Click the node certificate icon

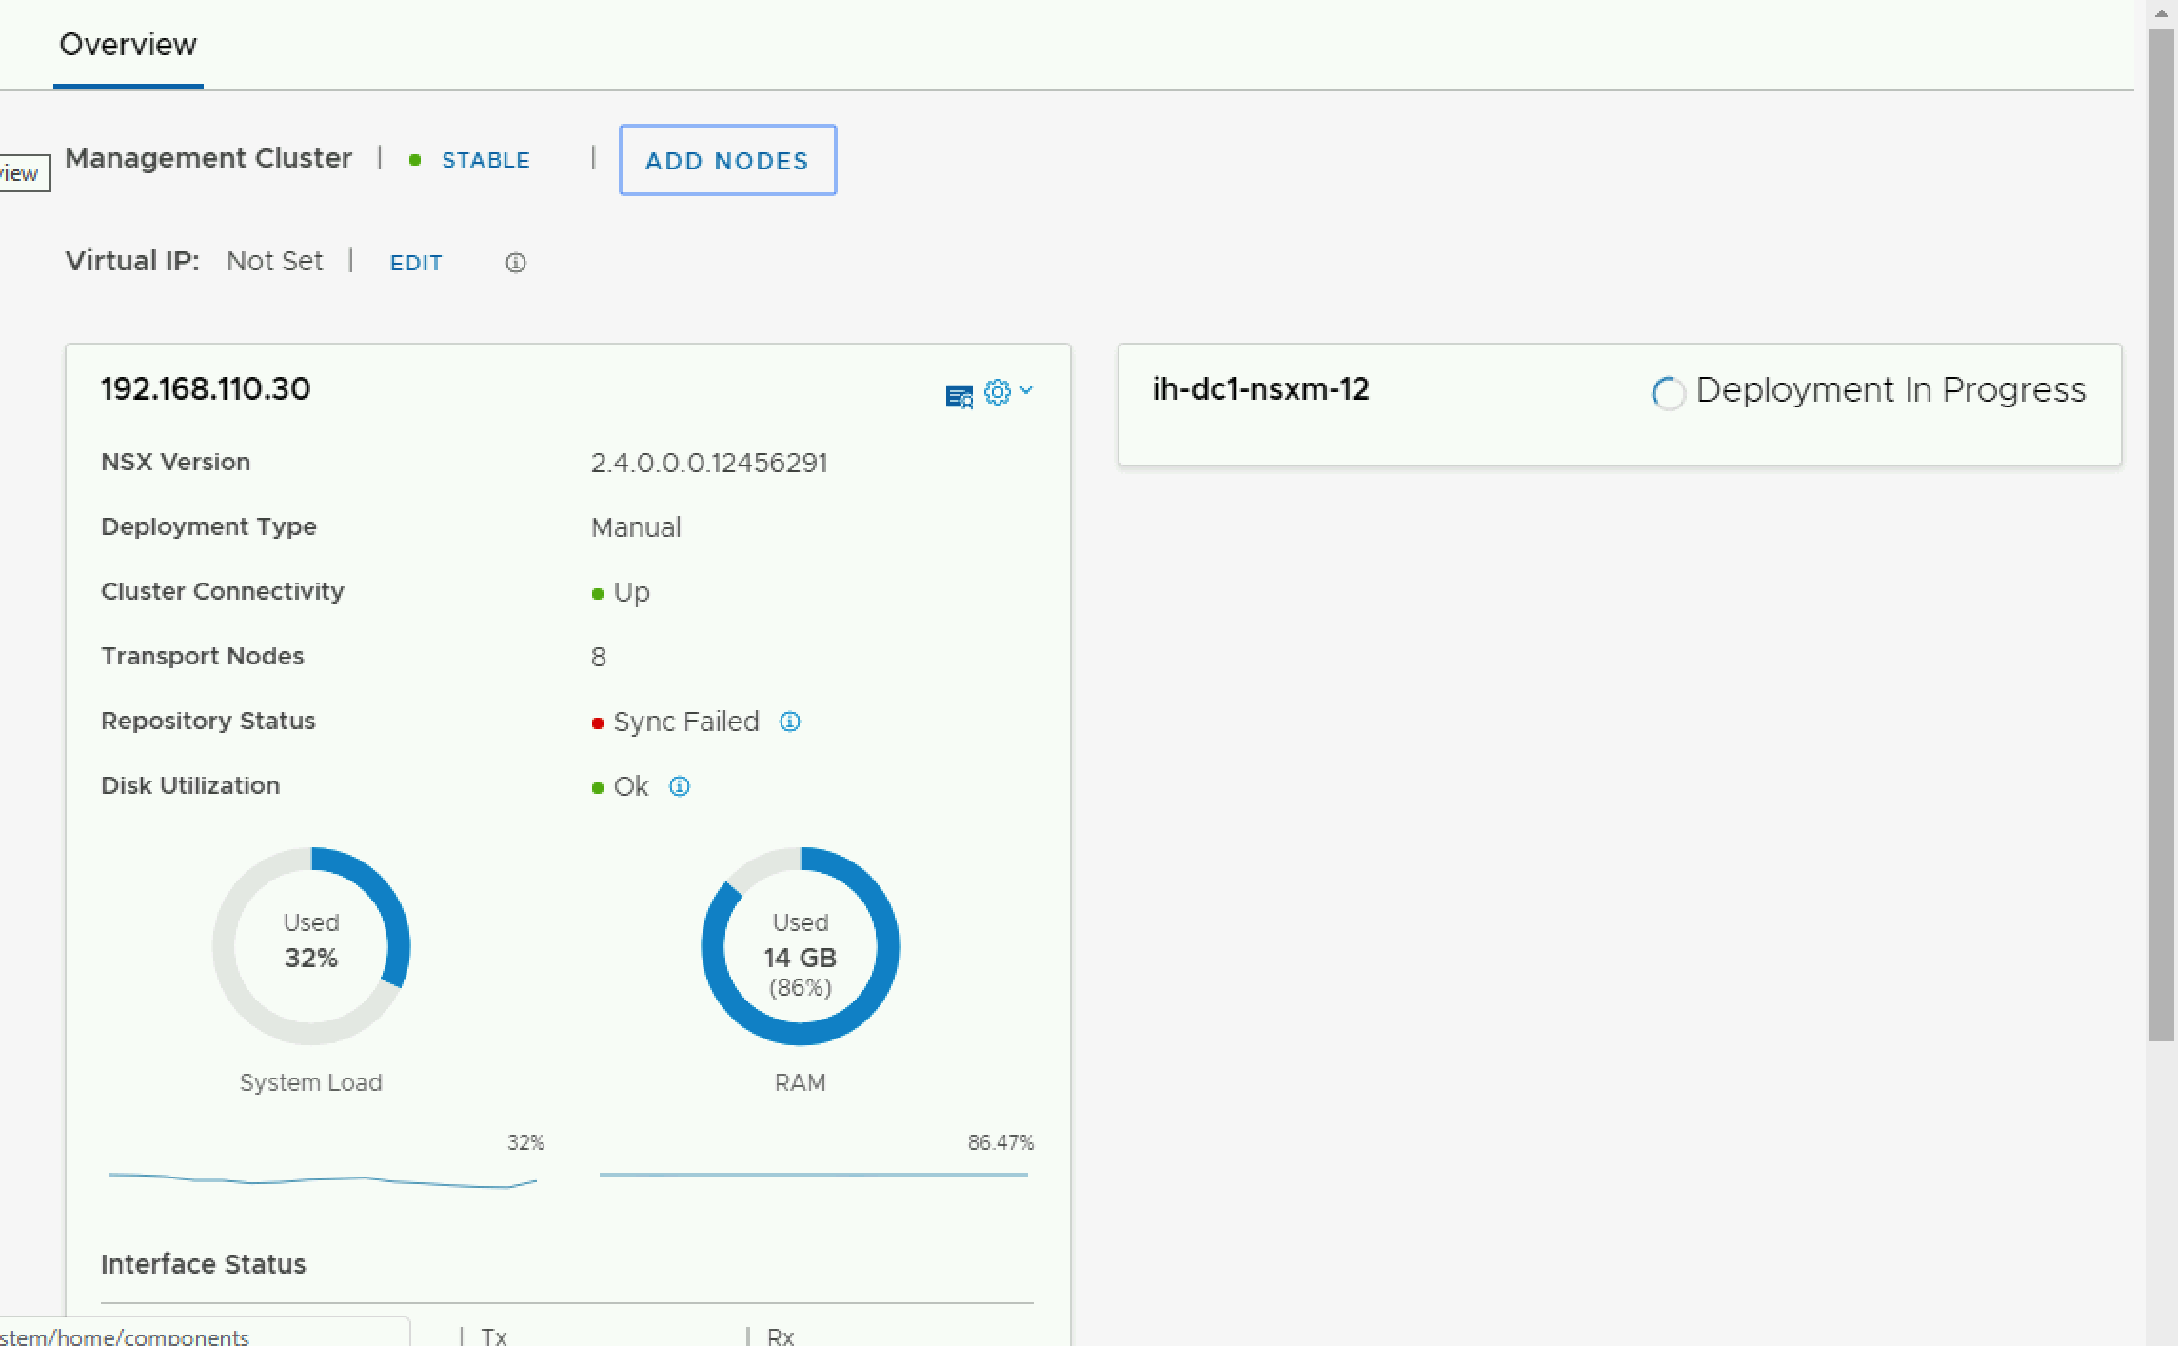coord(959,396)
